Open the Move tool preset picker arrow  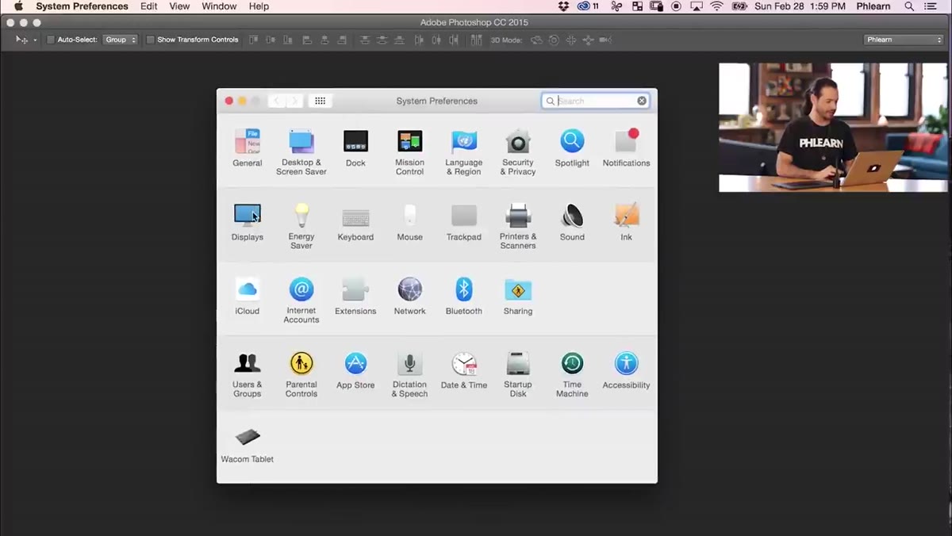pos(35,40)
